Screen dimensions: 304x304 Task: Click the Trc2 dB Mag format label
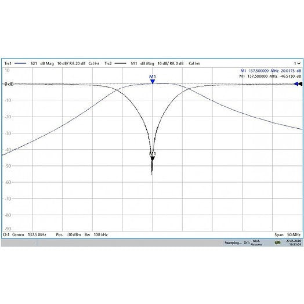pyautogui.click(x=147, y=63)
